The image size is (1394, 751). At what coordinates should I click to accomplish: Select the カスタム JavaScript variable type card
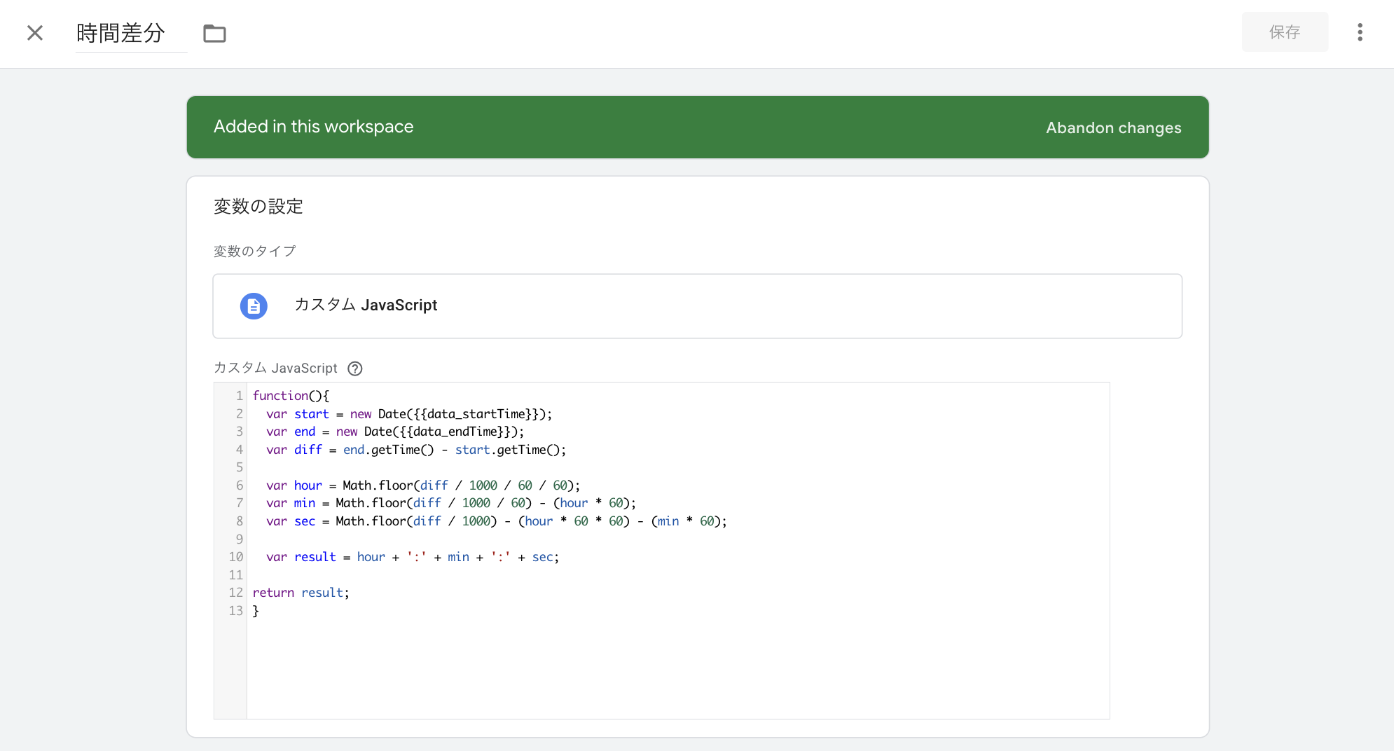click(x=697, y=306)
